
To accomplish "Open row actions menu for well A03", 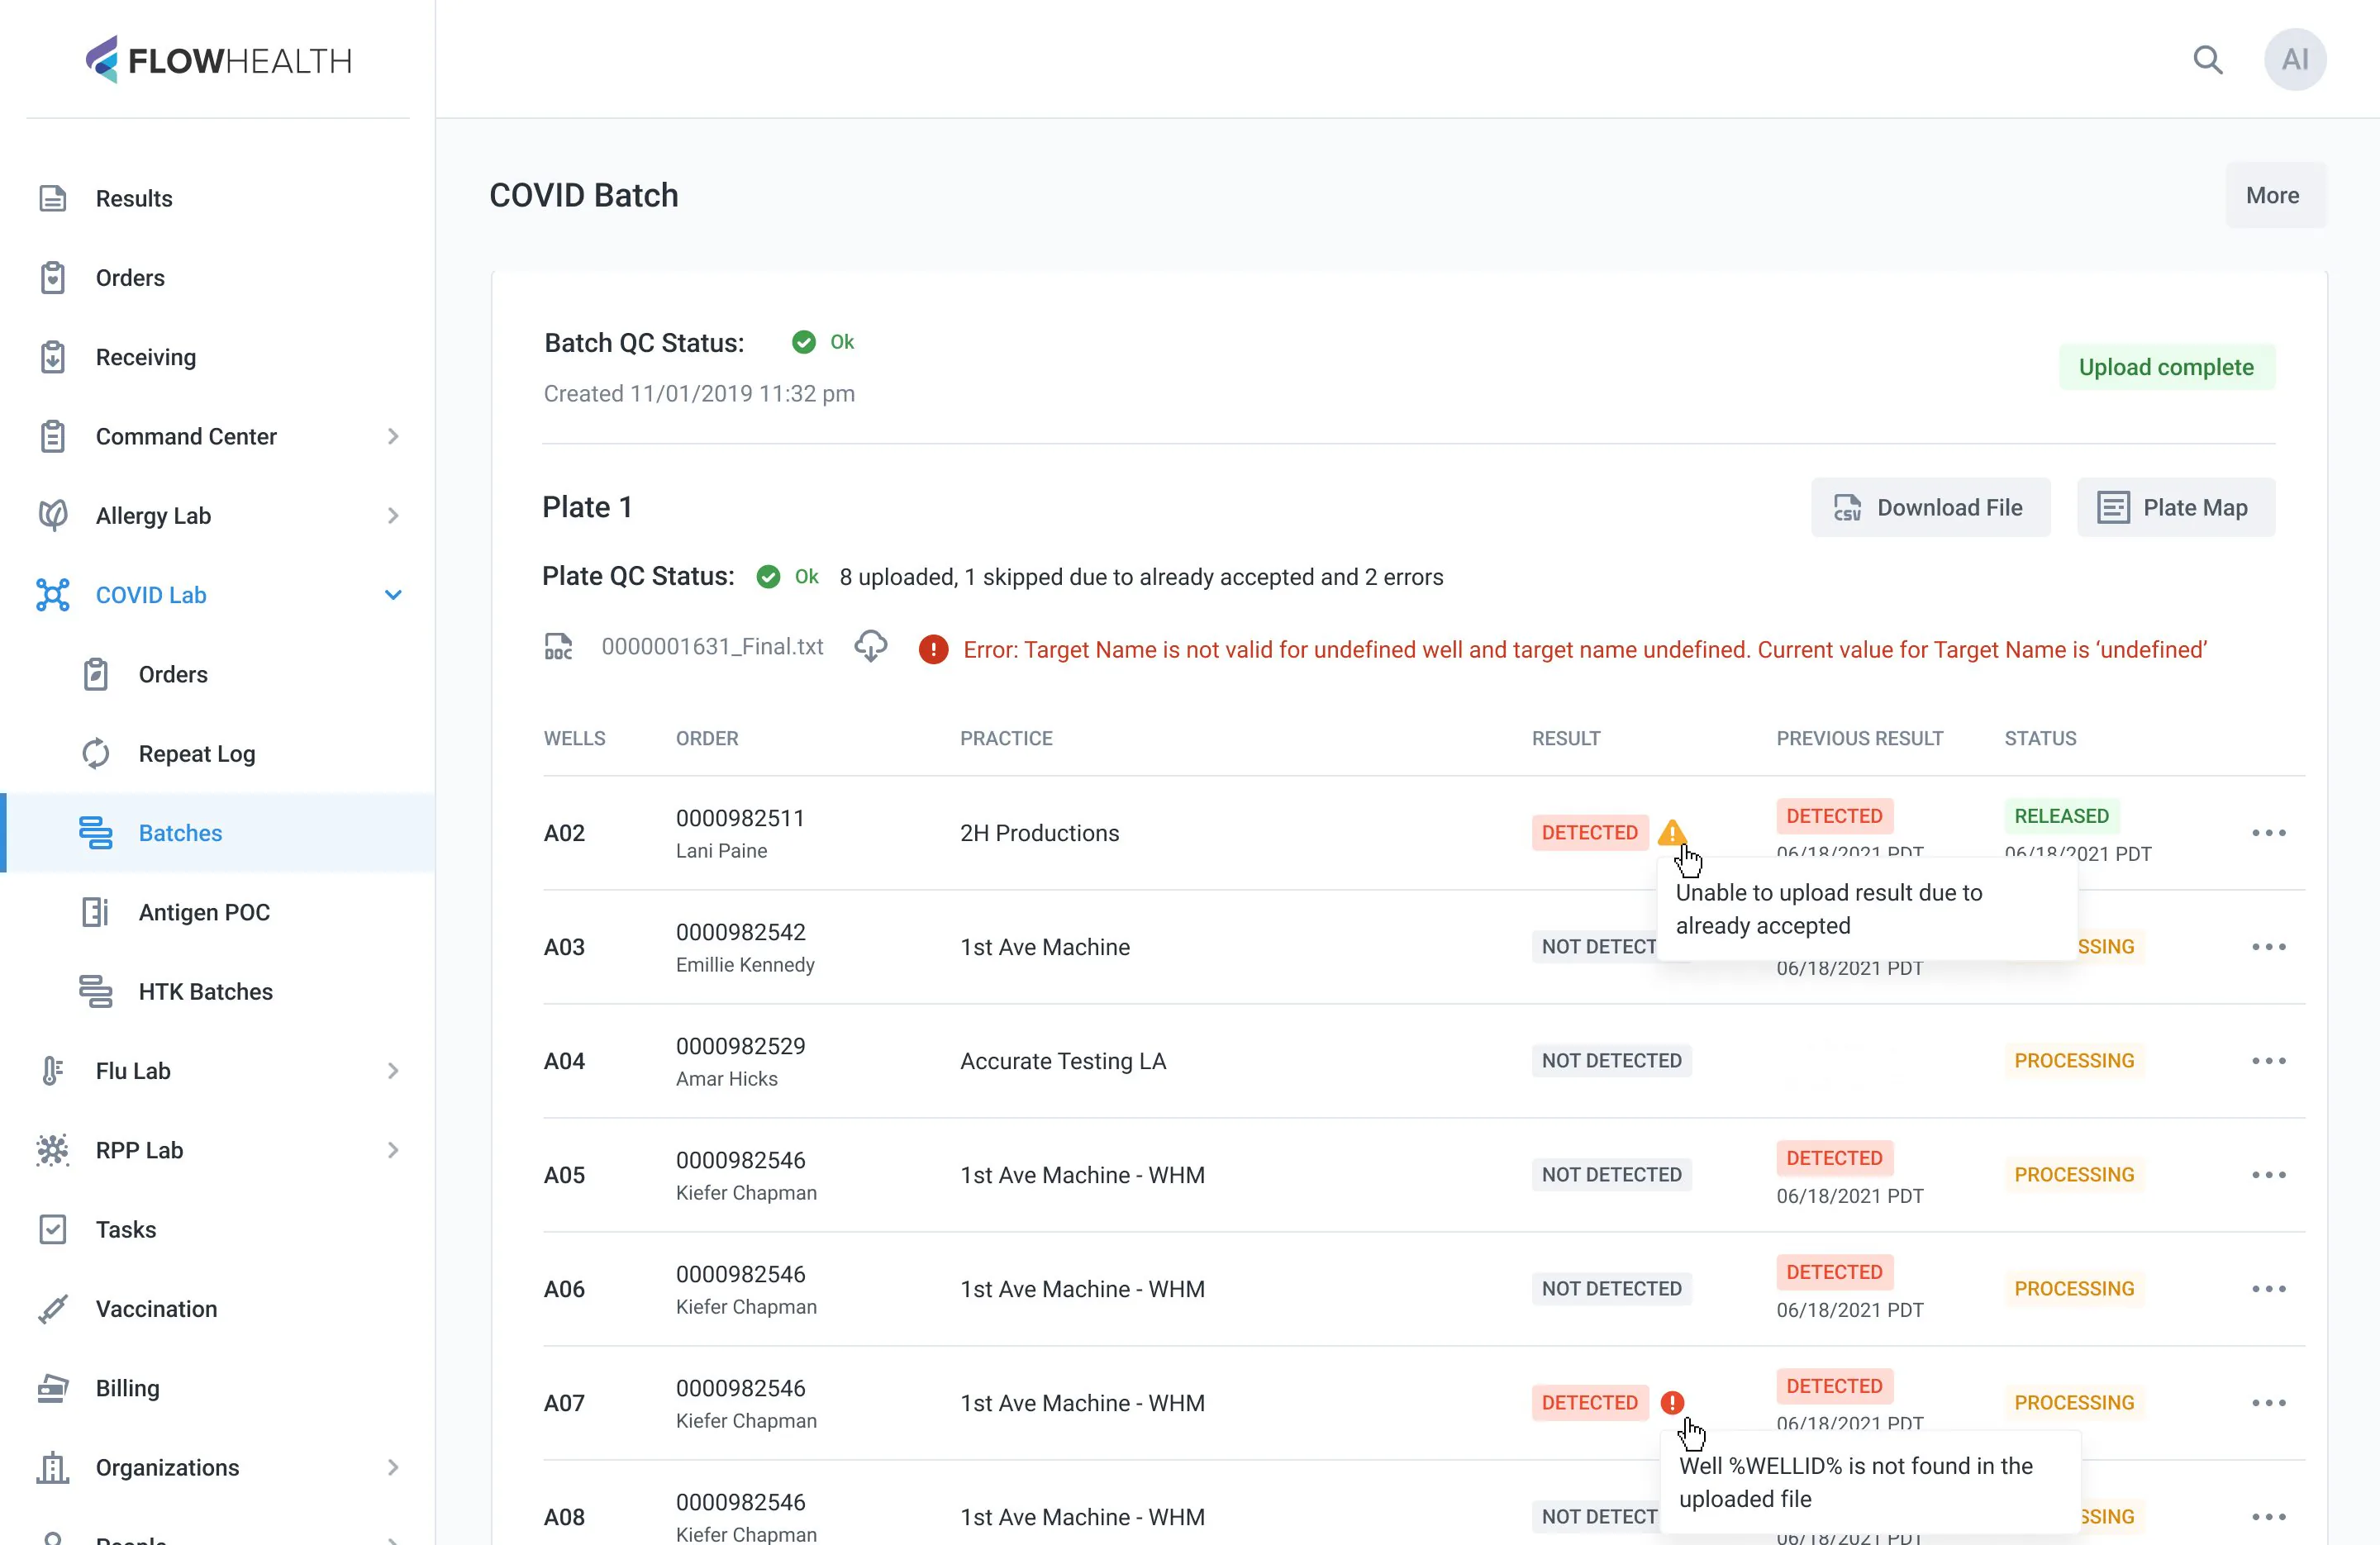I will click(2269, 947).
